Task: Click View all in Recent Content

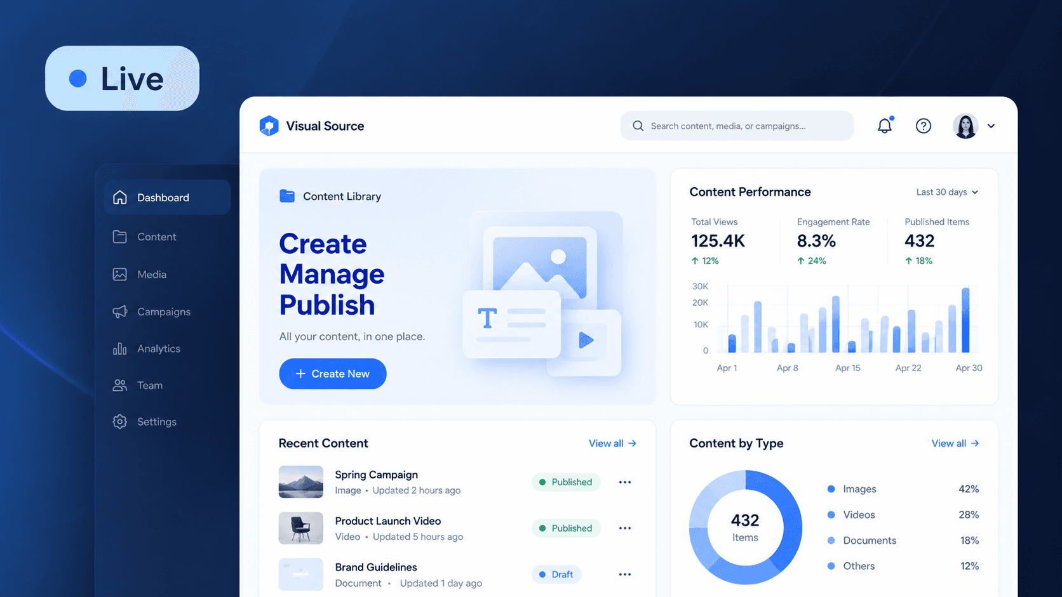Action: (612, 443)
